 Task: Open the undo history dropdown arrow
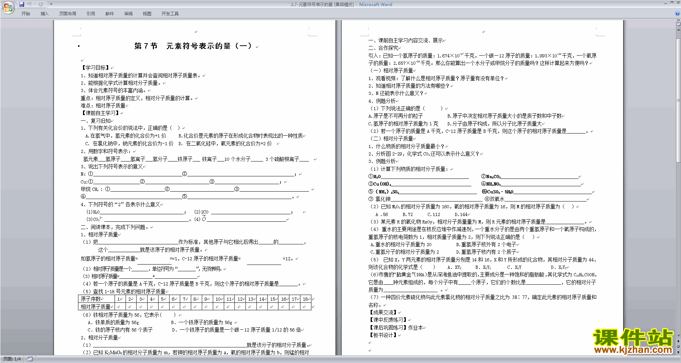click(x=35, y=4)
